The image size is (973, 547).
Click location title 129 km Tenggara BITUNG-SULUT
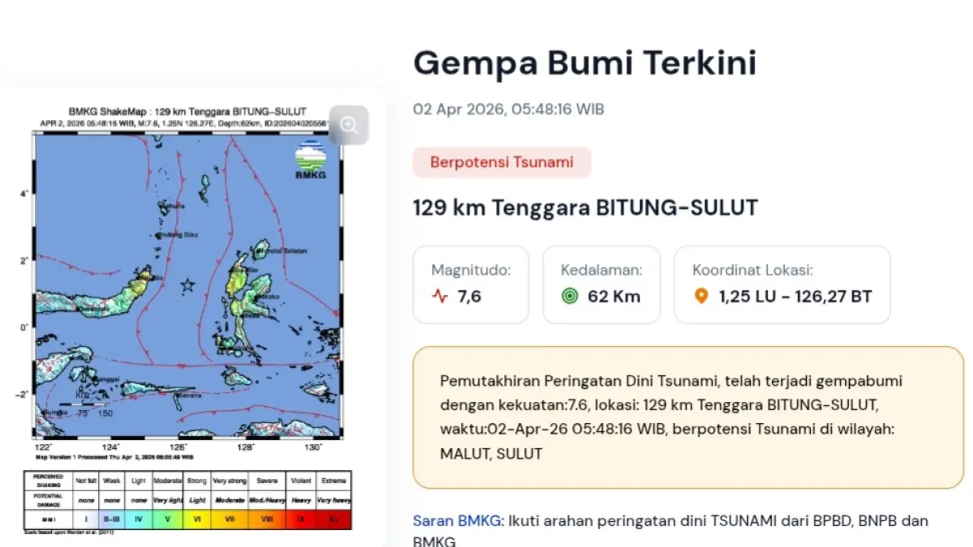point(585,208)
